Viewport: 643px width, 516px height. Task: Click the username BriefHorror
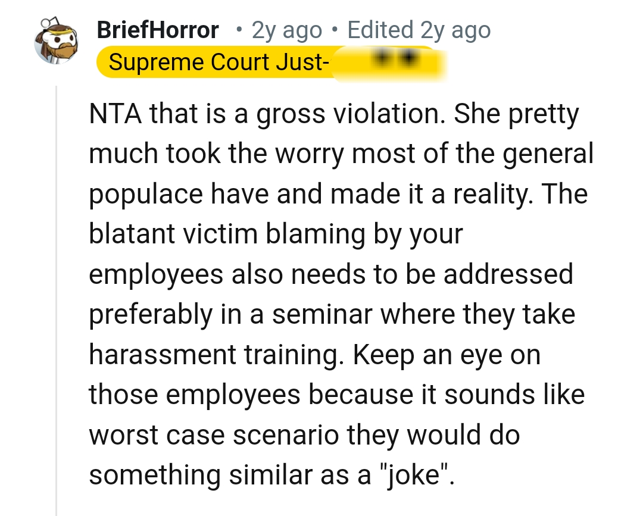(x=157, y=29)
